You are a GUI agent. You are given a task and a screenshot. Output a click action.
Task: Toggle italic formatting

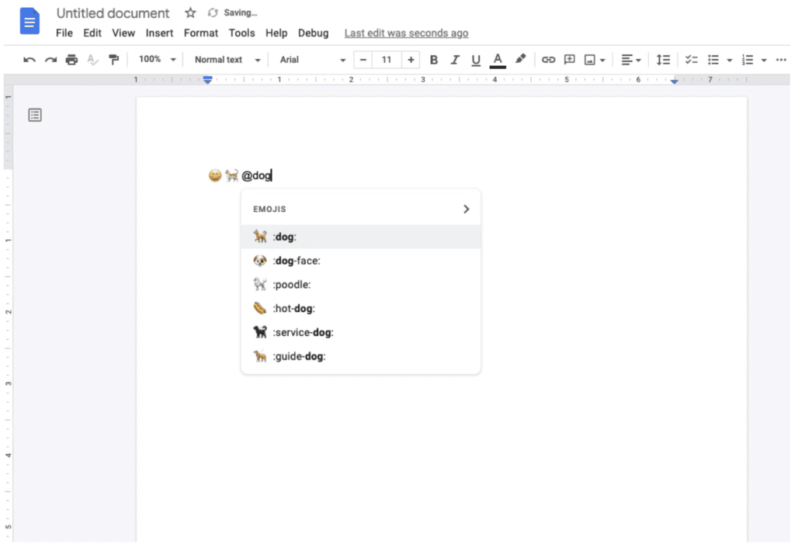455,59
